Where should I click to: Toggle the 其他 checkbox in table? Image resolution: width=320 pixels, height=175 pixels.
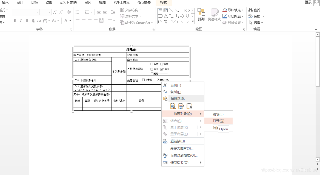pyautogui.click(x=152, y=74)
